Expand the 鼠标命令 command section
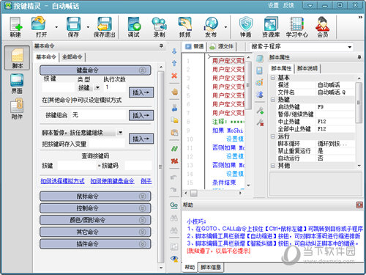 [x=95, y=197]
